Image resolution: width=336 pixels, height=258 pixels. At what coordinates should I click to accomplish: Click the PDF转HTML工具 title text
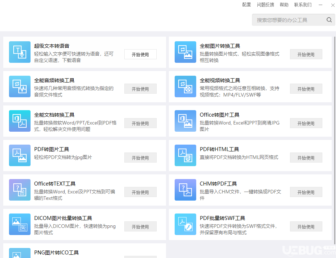click(x=219, y=149)
